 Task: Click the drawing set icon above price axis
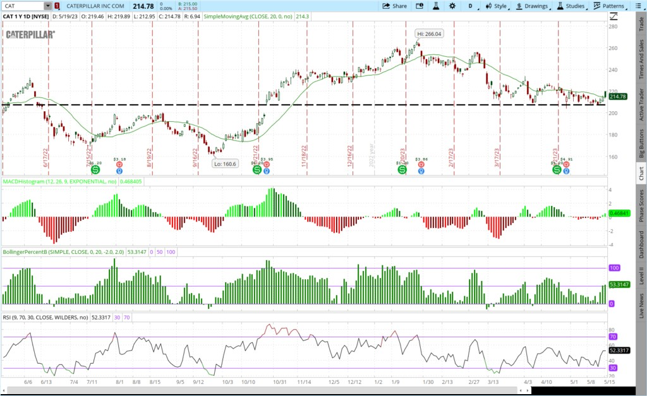(614, 16)
